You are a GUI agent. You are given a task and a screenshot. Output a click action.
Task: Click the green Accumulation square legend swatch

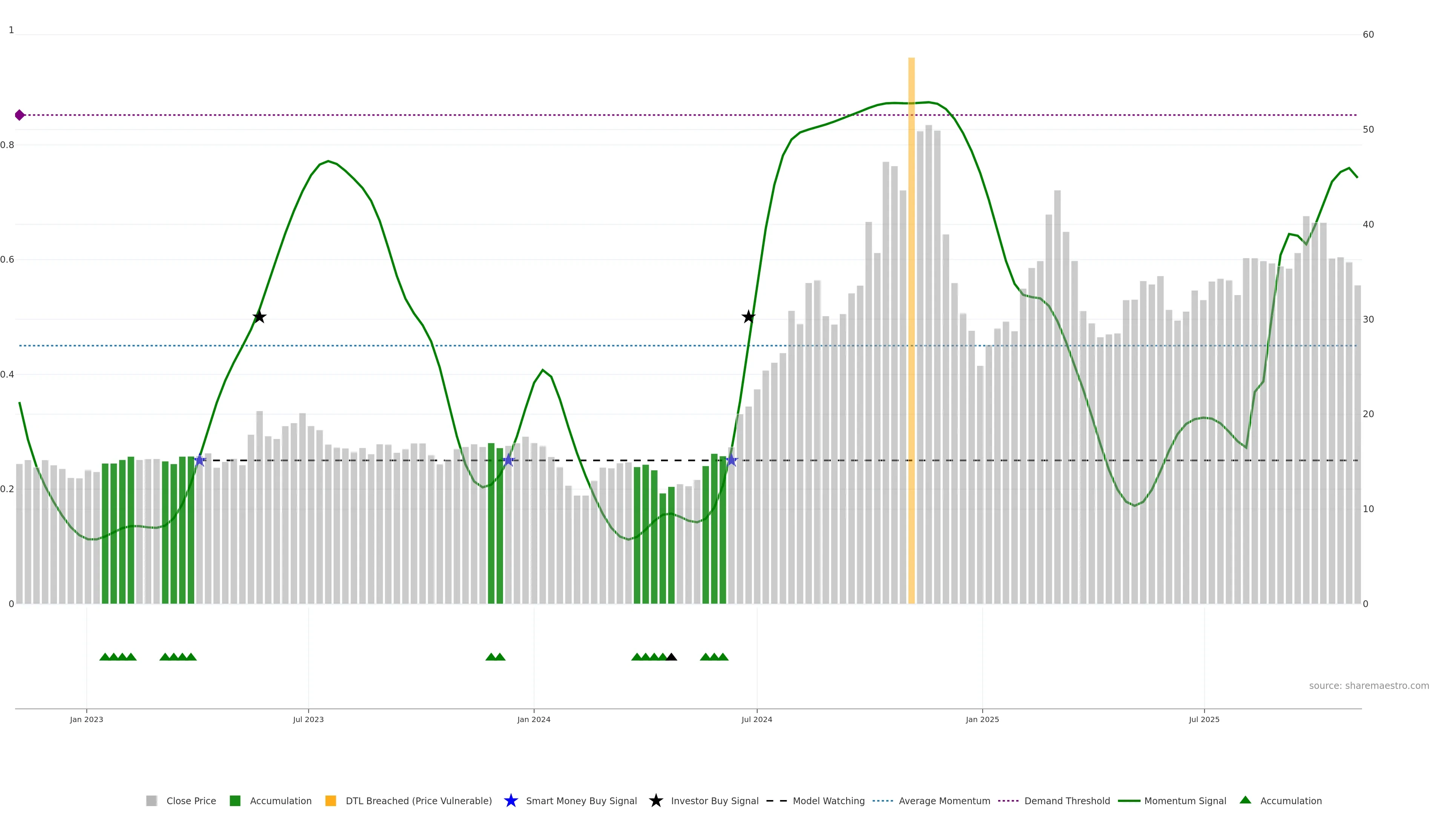click(235, 800)
